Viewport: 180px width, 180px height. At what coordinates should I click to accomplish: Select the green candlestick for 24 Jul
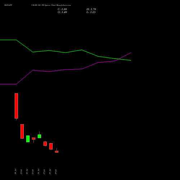[39, 136]
